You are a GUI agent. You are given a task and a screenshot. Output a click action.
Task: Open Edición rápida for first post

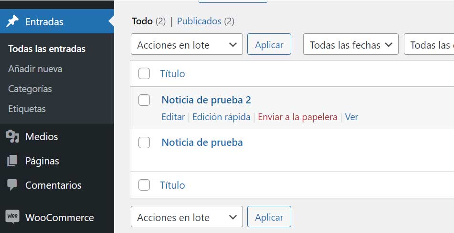click(222, 117)
